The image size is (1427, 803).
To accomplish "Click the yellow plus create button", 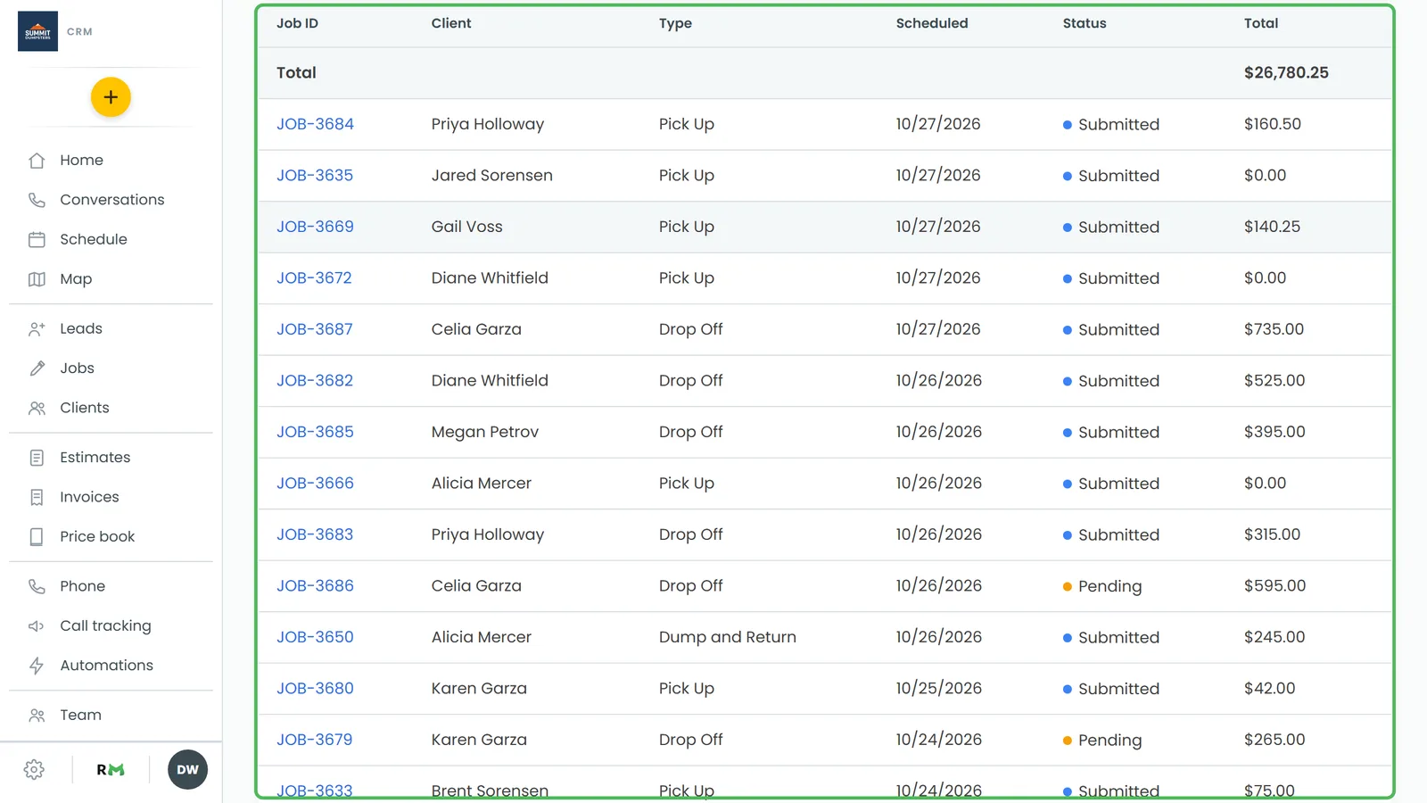I will click(x=111, y=97).
